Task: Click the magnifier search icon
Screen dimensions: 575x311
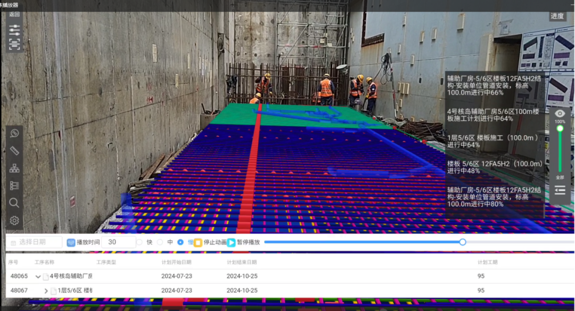Action: 14,202
